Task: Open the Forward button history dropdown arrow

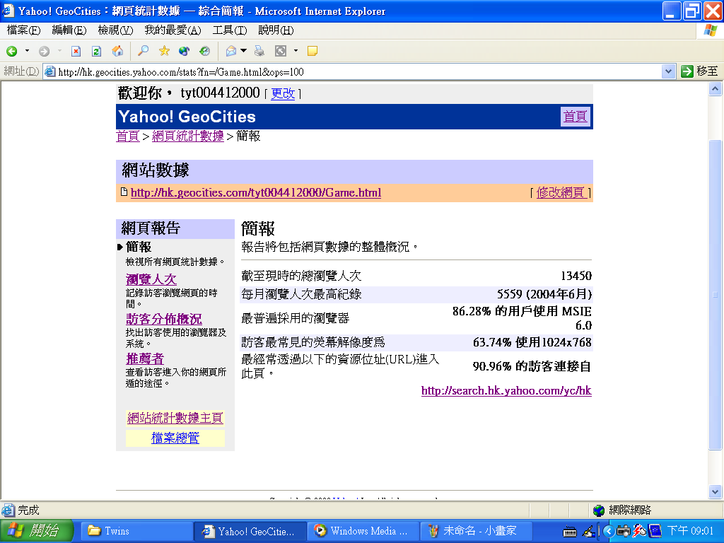Action: [59, 51]
